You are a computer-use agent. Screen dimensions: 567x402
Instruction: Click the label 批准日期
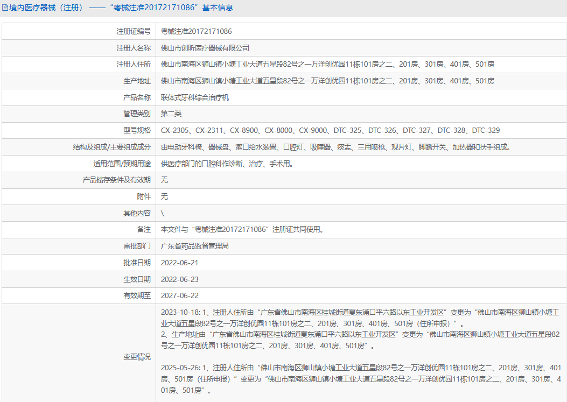137,263
